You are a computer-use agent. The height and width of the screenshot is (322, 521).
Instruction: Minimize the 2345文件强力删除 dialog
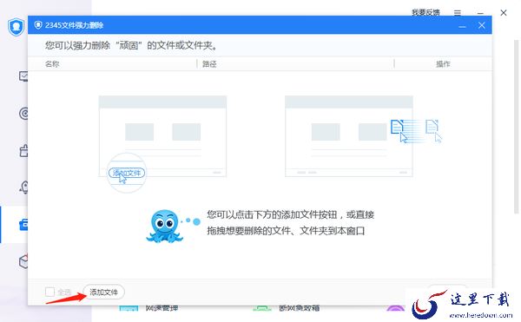click(462, 26)
